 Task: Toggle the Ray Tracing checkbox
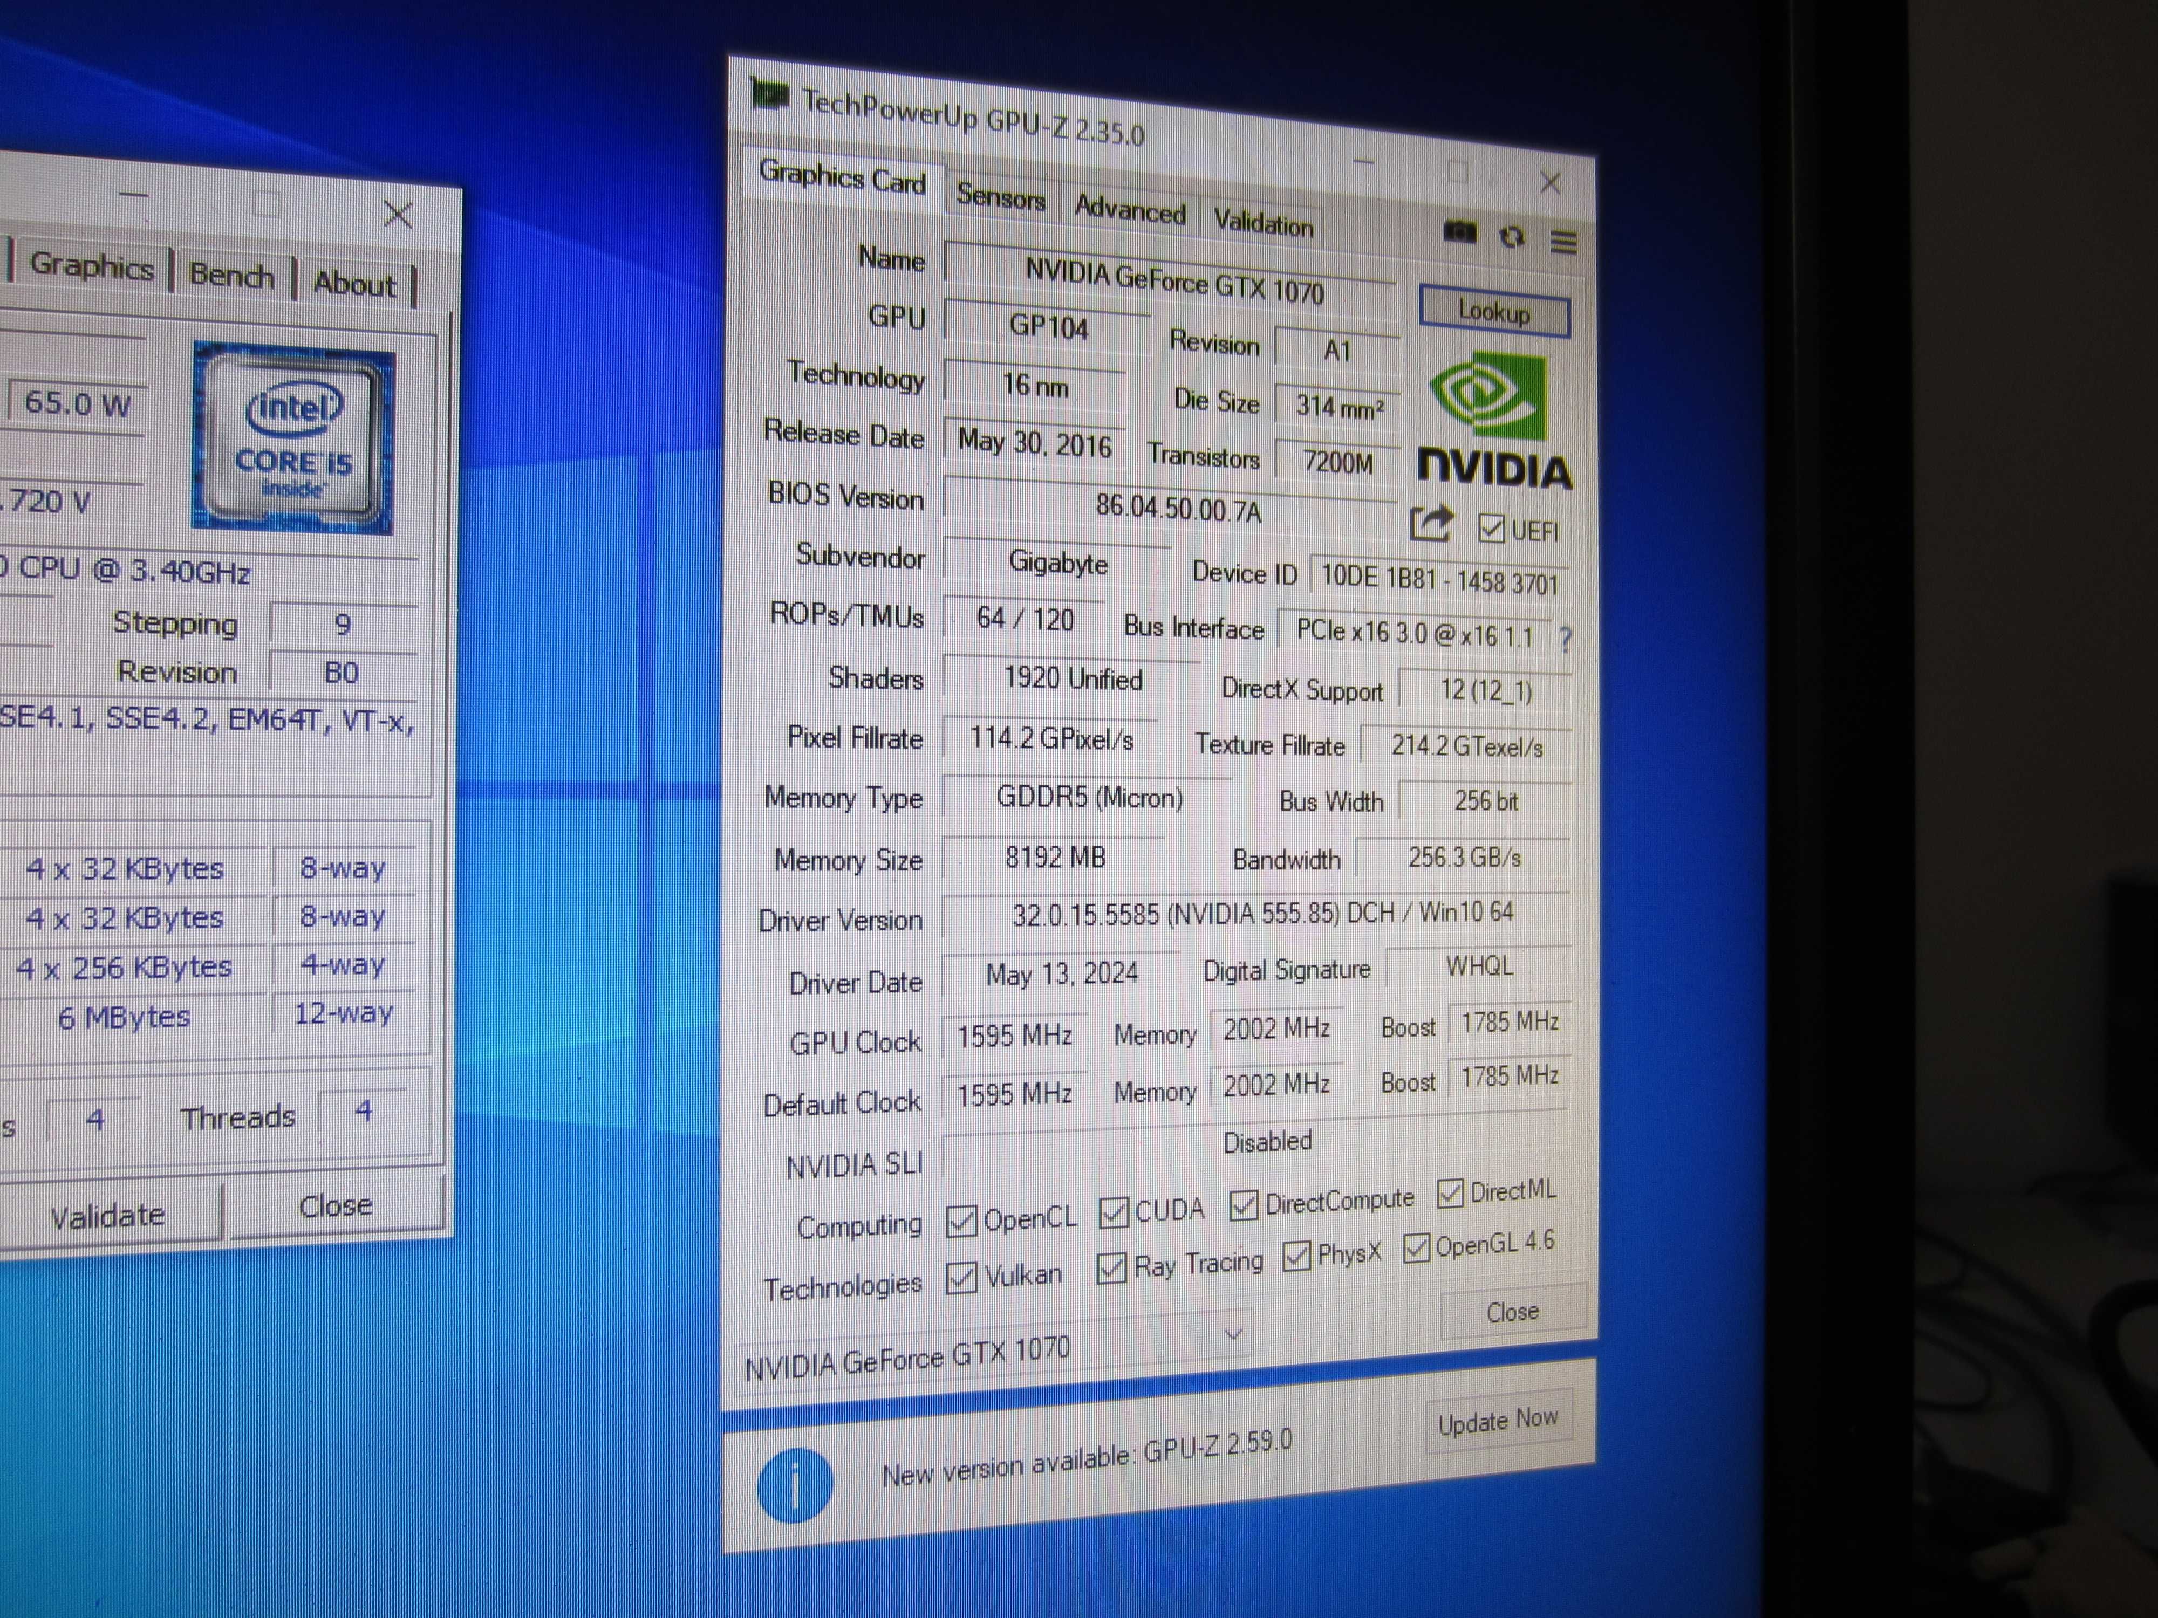(1111, 1268)
